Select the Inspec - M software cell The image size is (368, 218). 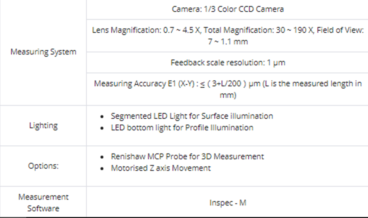point(228,203)
